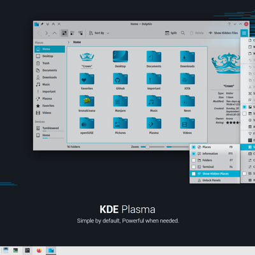Open the hamburger control menu button
Viewport: 255px width, 255px height.
click(x=244, y=33)
